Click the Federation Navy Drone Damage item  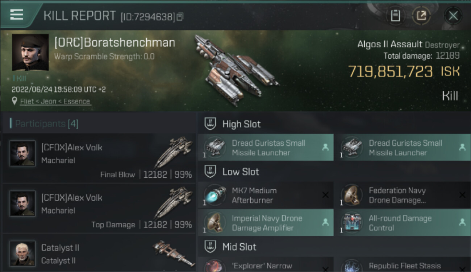point(403,195)
